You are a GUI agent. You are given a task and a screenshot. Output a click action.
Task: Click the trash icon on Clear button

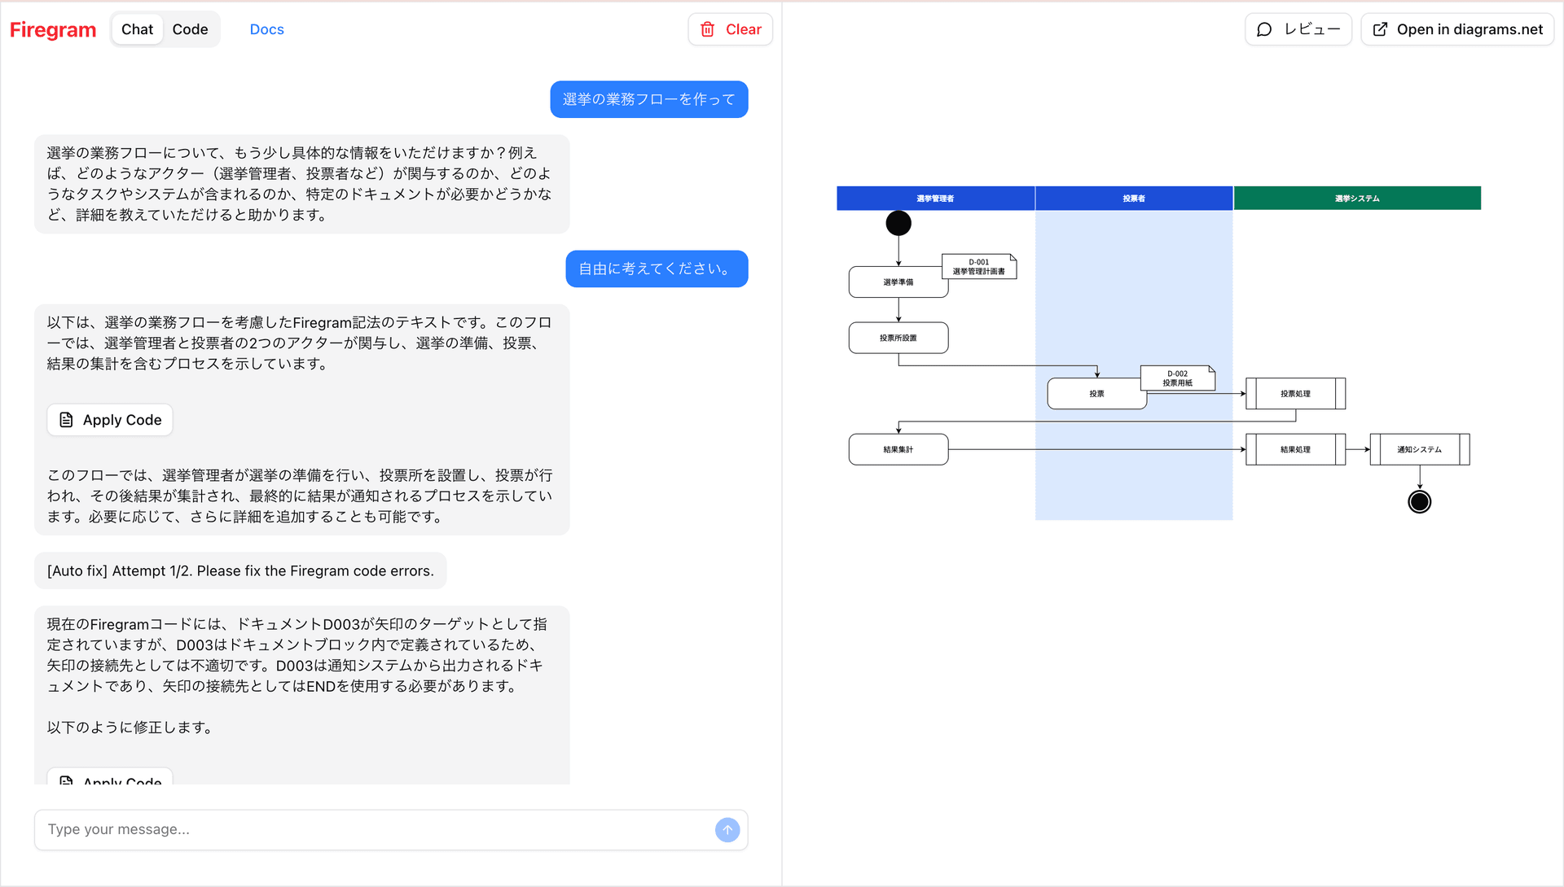click(x=707, y=29)
